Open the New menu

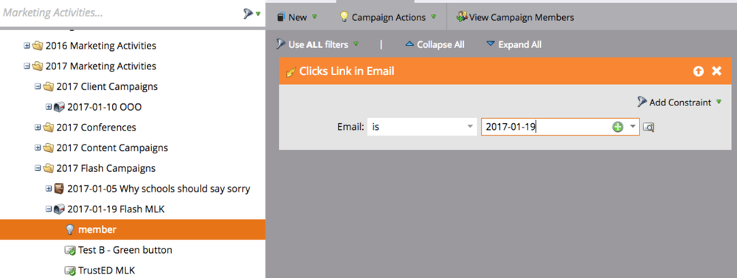297,18
